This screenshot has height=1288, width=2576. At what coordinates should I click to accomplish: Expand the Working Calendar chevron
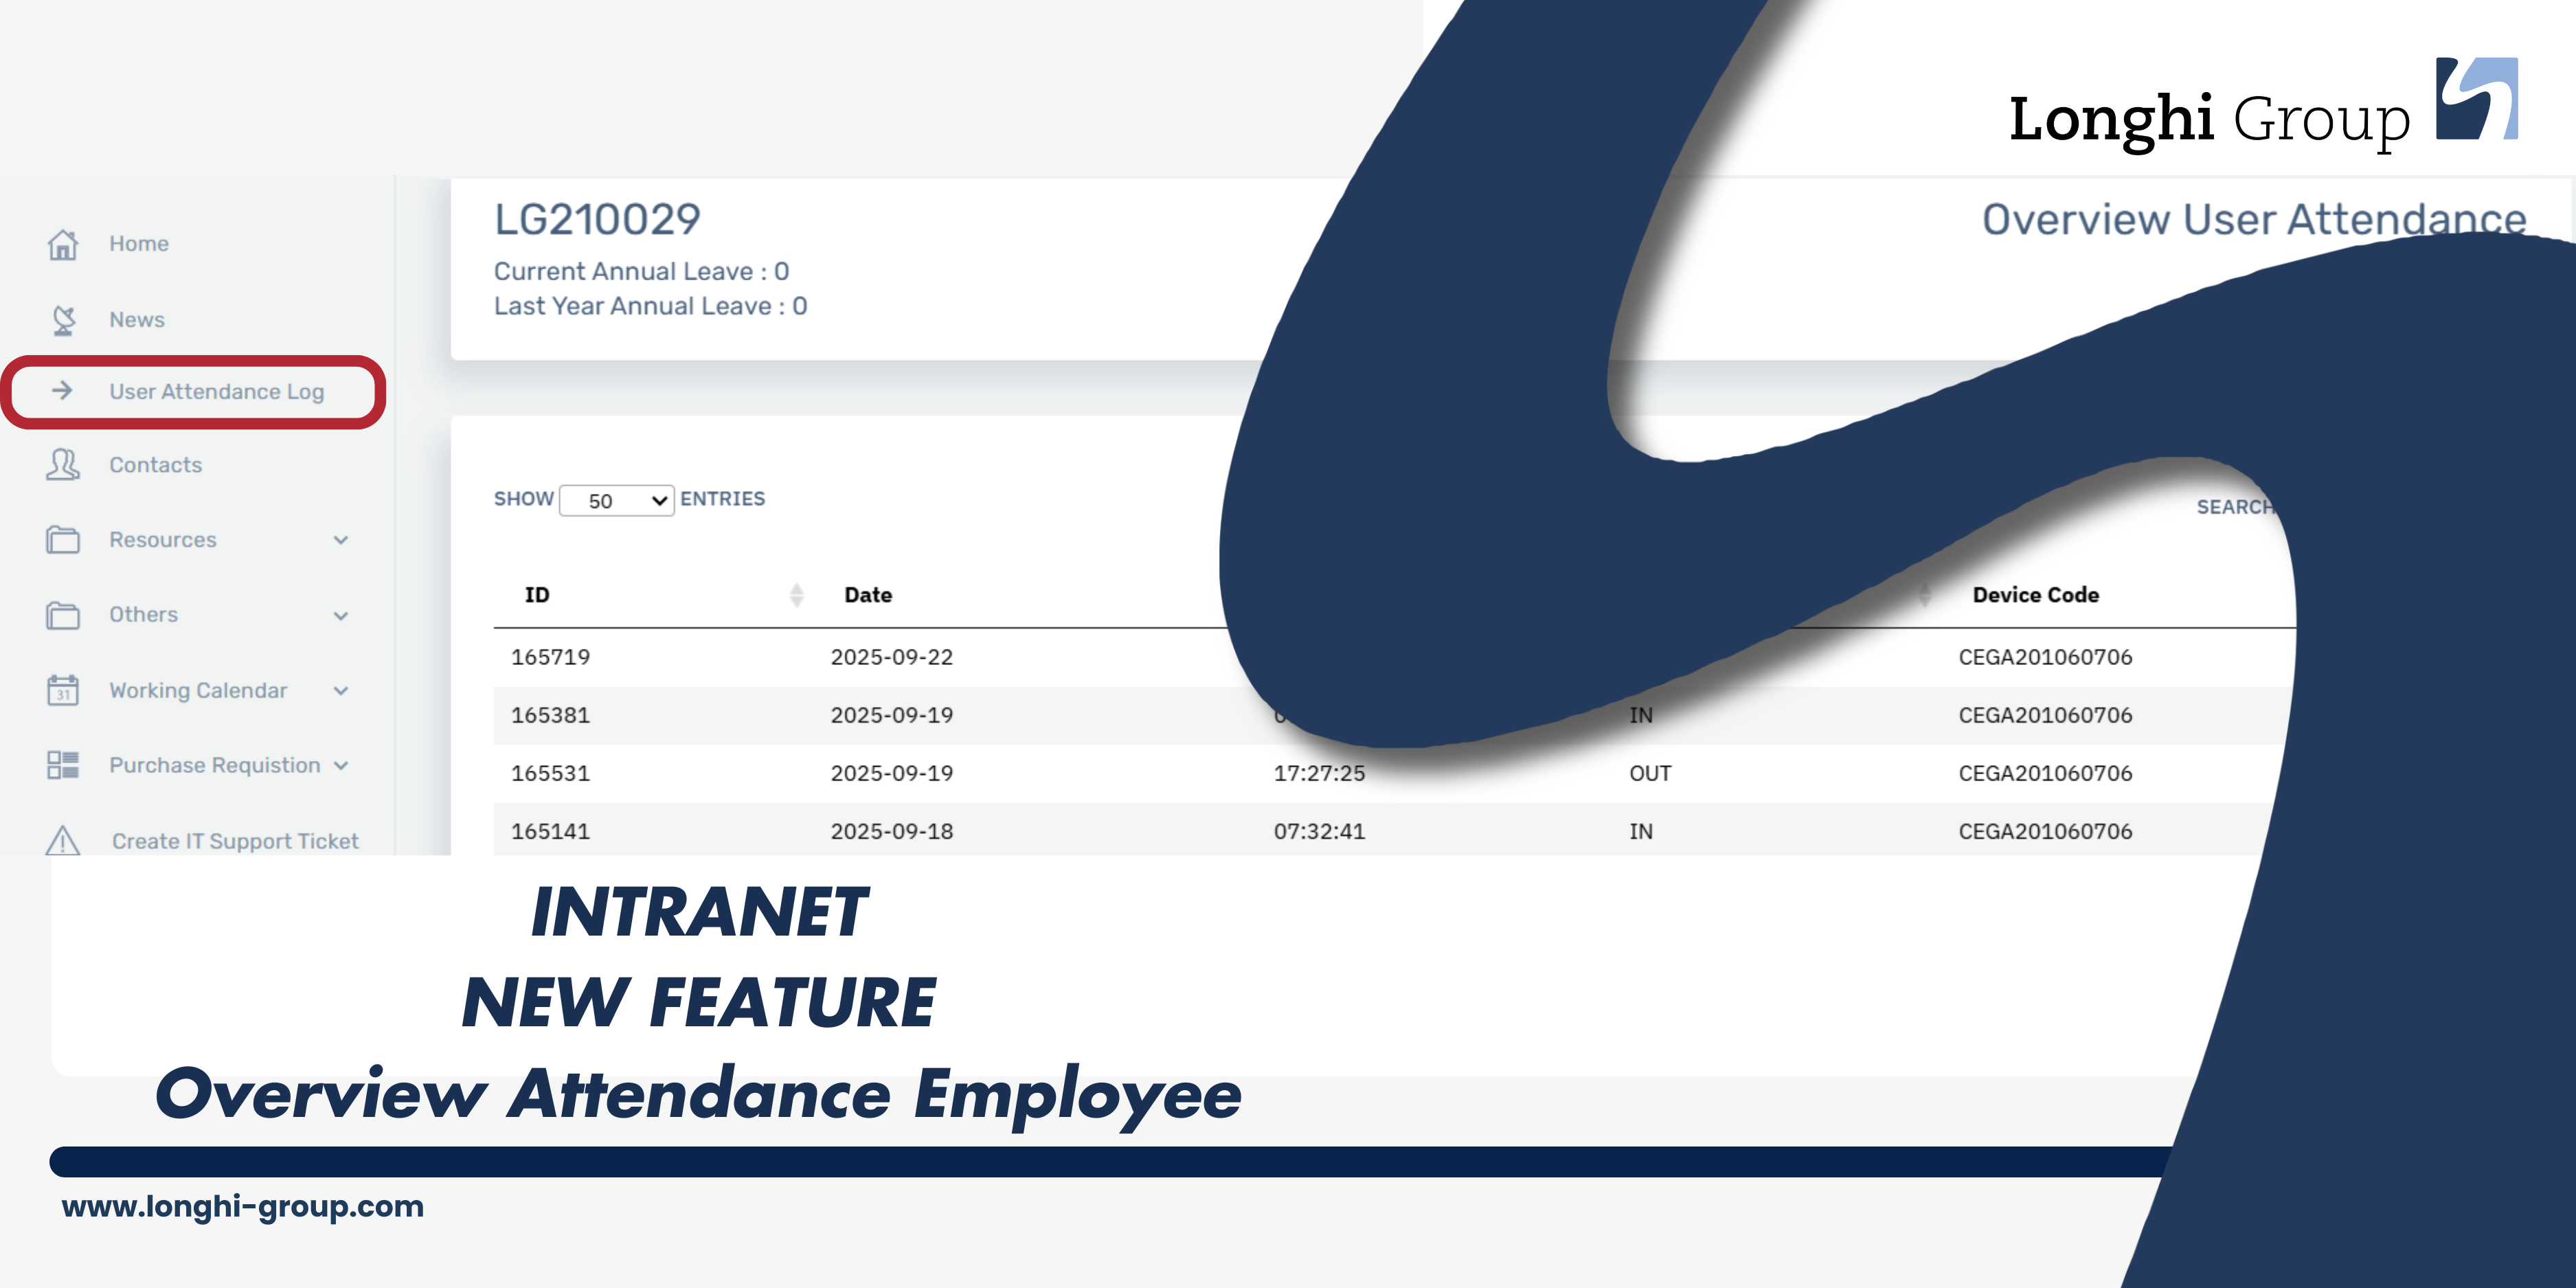click(x=341, y=691)
